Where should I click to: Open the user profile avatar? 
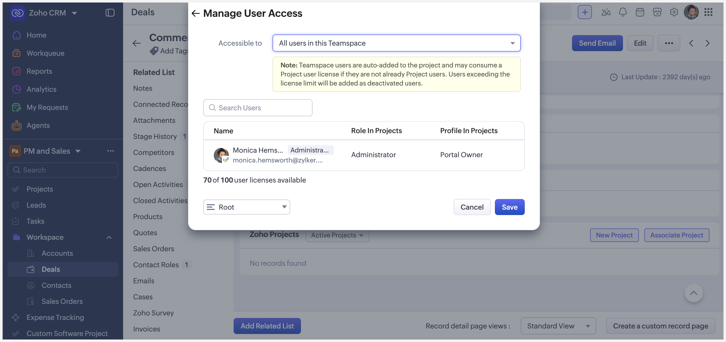point(691,12)
